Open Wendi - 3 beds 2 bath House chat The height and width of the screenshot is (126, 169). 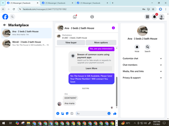point(26,44)
